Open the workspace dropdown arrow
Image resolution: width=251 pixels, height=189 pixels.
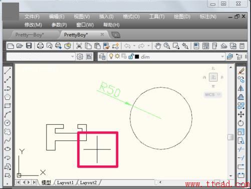coord(72,57)
